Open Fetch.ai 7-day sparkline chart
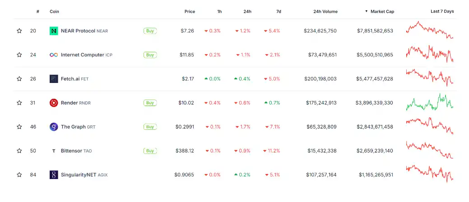The height and width of the screenshot is (202, 469). tap(430, 78)
